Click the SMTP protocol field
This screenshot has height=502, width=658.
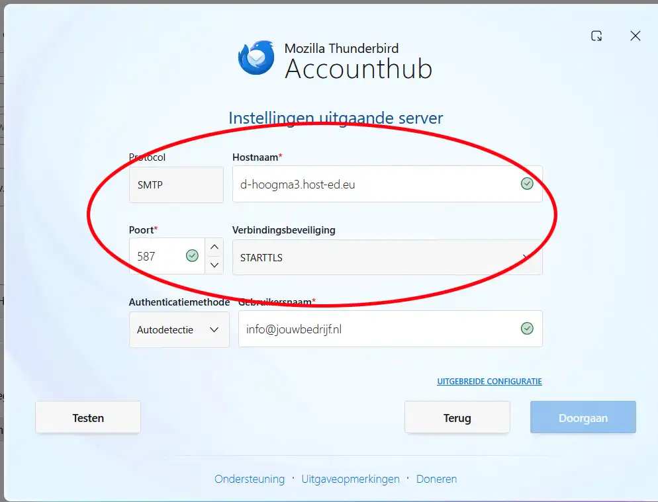[176, 185]
